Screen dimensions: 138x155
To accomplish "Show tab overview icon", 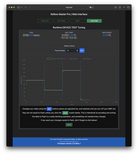I will tap(128, 7).
